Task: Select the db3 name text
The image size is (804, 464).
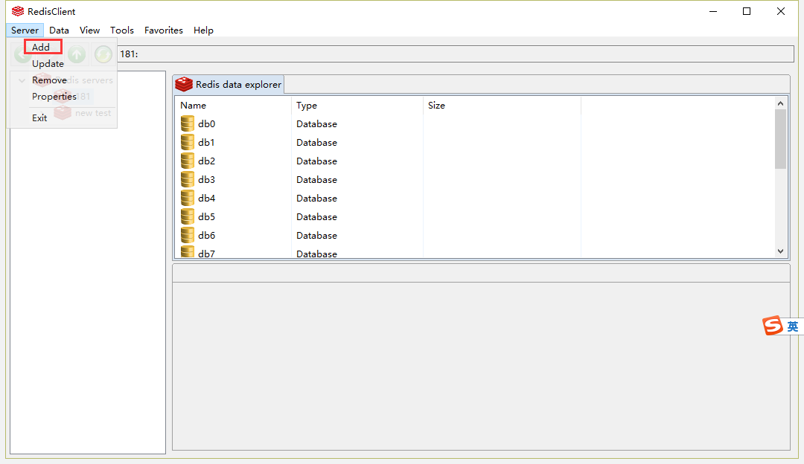Action: [207, 180]
